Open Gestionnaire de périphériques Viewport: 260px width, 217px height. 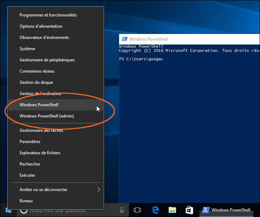tap(56, 60)
